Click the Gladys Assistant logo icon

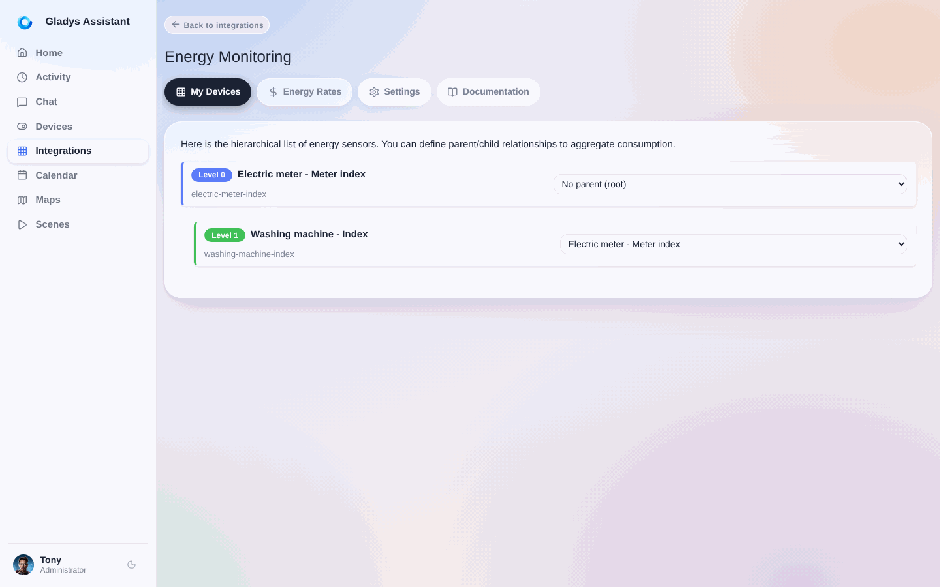tap(25, 23)
